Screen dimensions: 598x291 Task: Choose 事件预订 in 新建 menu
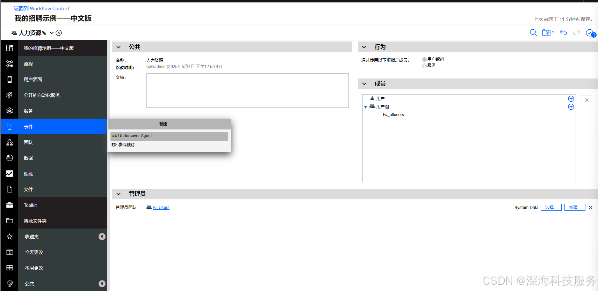tap(169, 145)
